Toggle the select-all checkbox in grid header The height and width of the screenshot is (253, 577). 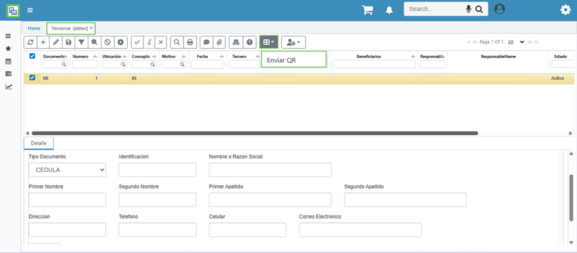point(33,56)
